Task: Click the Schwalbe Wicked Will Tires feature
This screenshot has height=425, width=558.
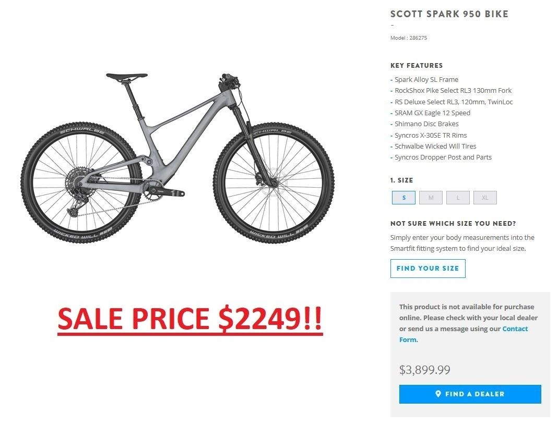Action: 435,147
